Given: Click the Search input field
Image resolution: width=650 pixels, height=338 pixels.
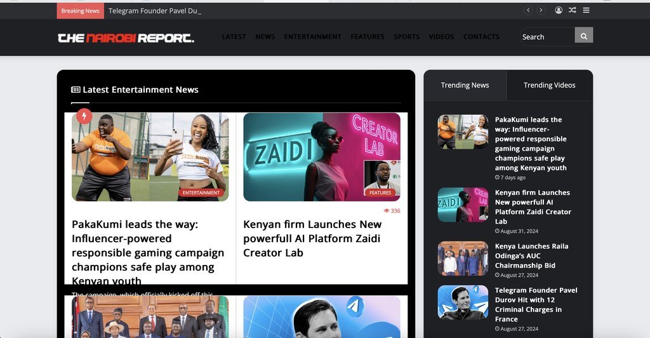Looking at the screenshot, I should (547, 37).
